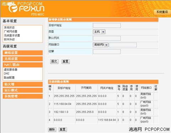Focus the 默认网关 input field

click(x=107, y=38)
